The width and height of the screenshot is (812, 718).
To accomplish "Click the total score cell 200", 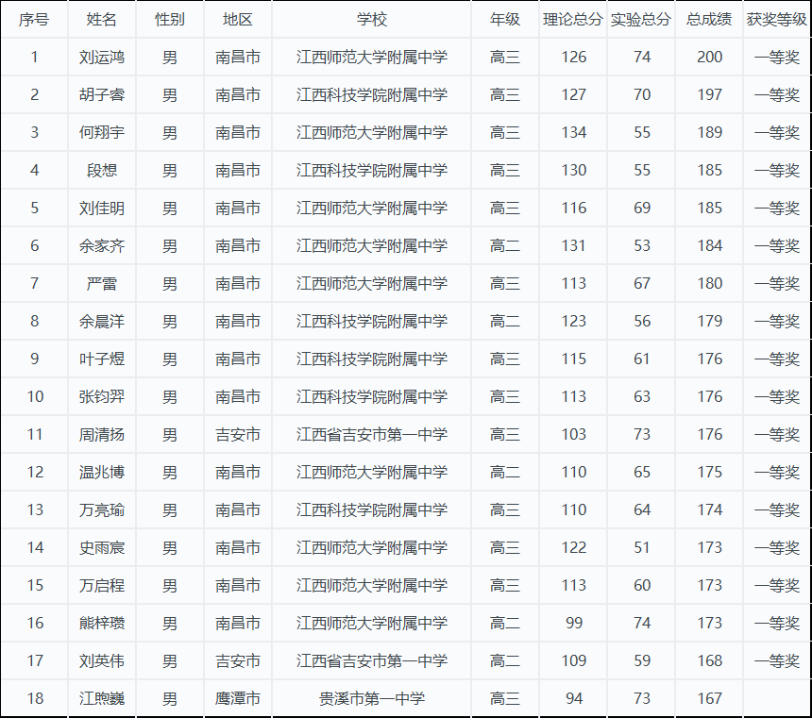I will (709, 58).
